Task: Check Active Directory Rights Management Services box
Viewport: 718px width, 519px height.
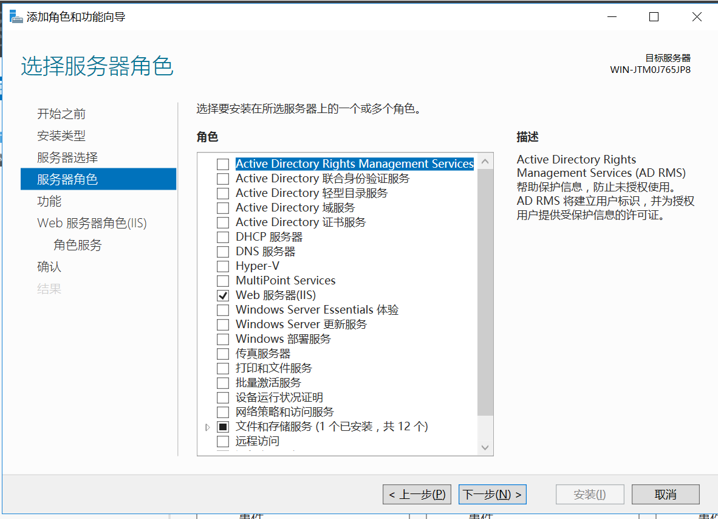Action: (223, 164)
